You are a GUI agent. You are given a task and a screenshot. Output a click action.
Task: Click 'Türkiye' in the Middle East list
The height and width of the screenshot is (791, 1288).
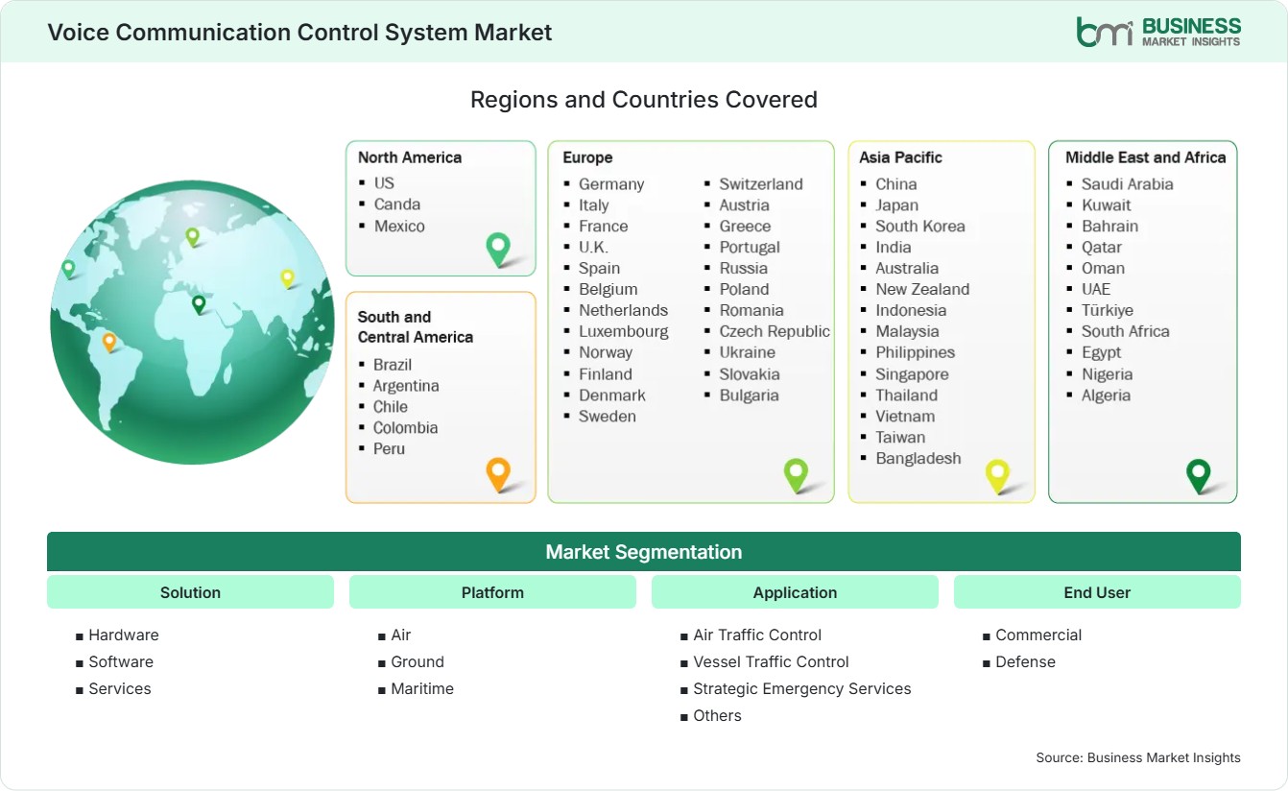pyautogui.click(x=1108, y=310)
